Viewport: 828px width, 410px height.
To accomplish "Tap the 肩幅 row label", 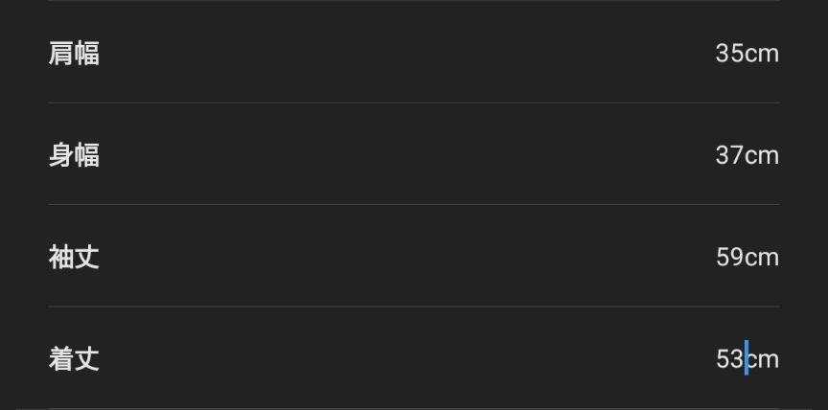I will coord(74,54).
